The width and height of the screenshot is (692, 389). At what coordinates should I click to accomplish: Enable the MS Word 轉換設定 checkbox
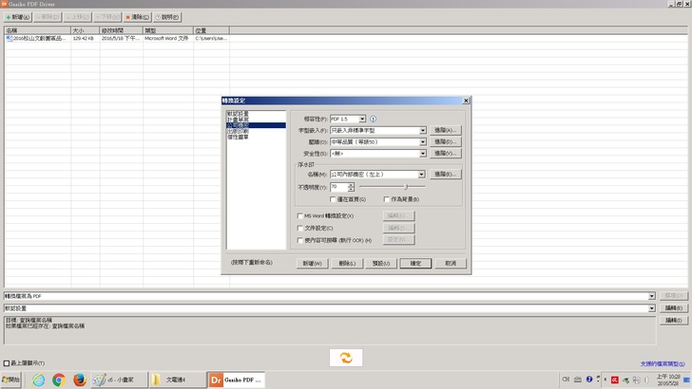pyautogui.click(x=301, y=216)
